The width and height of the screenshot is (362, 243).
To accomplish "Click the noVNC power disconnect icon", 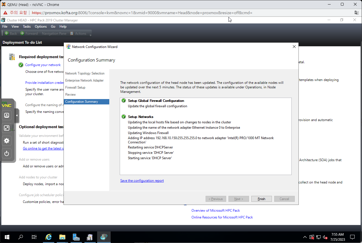I will pos(7,154).
